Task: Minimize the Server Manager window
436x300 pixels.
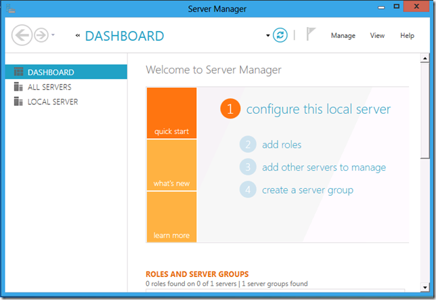Action: [x=381, y=7]
